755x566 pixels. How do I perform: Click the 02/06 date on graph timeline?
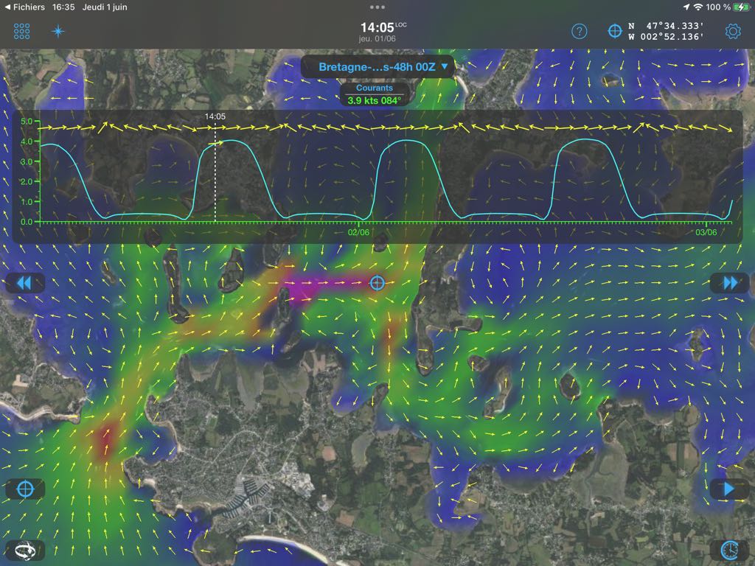358,231
